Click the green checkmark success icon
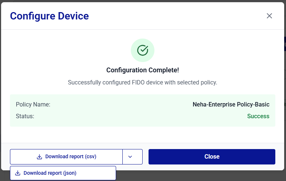This screenshot has height=181, width=286. (x=143, y=50)
